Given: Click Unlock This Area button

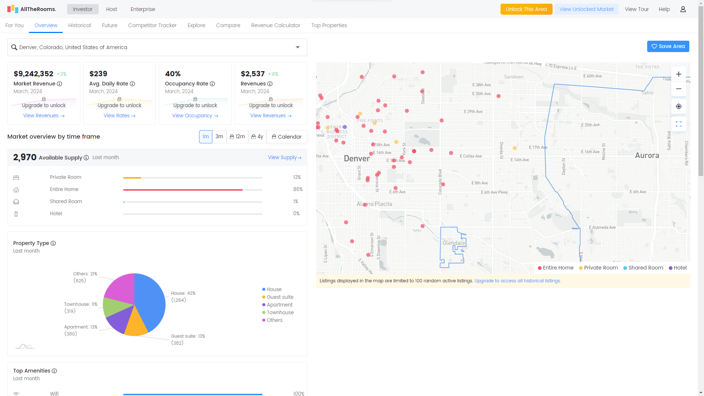Looking at the screenshot, I should [526, 9].
